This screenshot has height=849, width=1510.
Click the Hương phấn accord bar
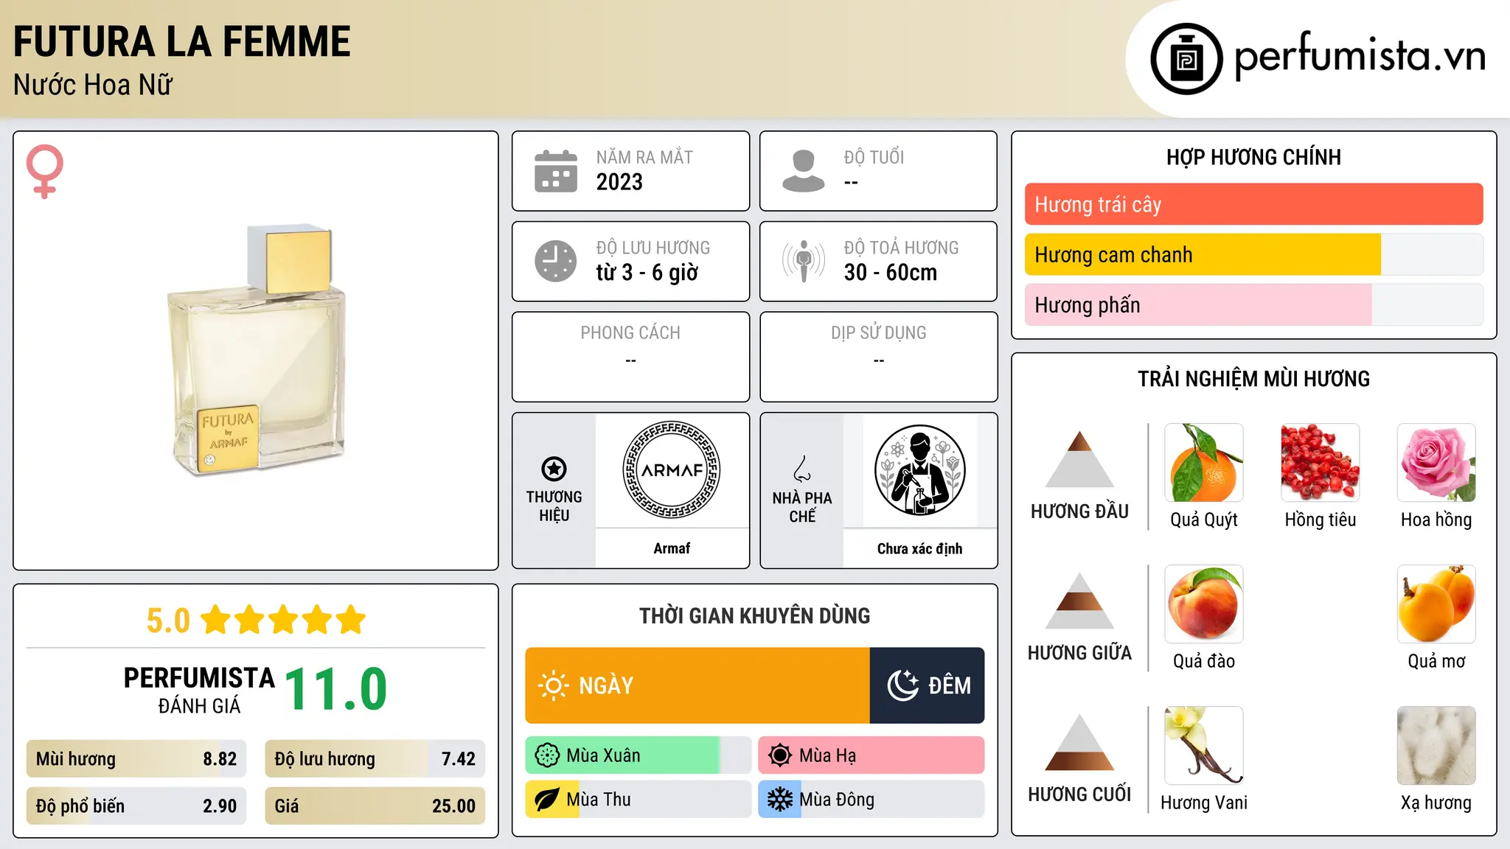[1253, 304]
